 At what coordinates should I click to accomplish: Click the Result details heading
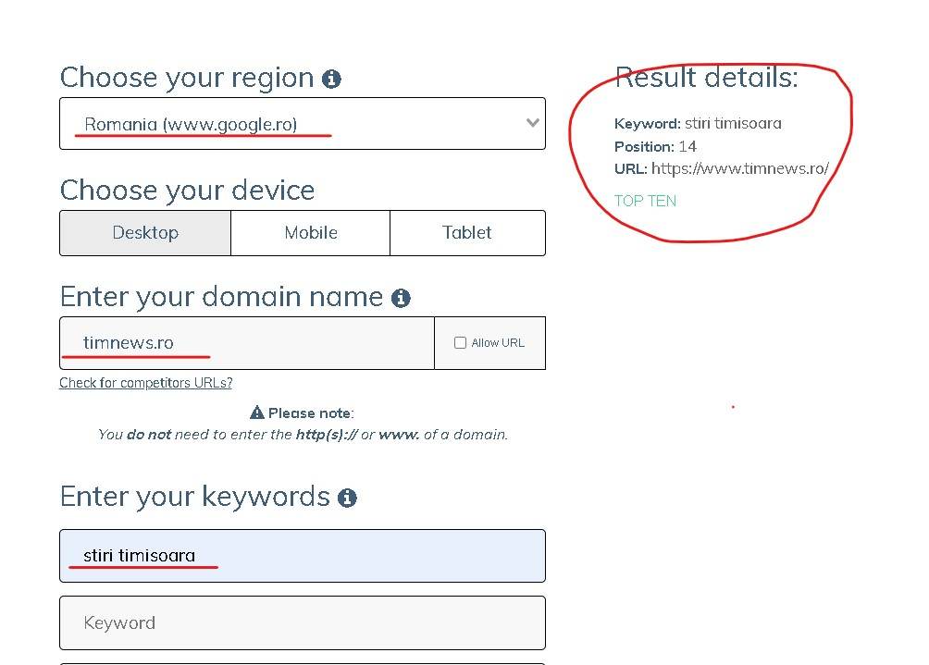(x=706, y=78)
